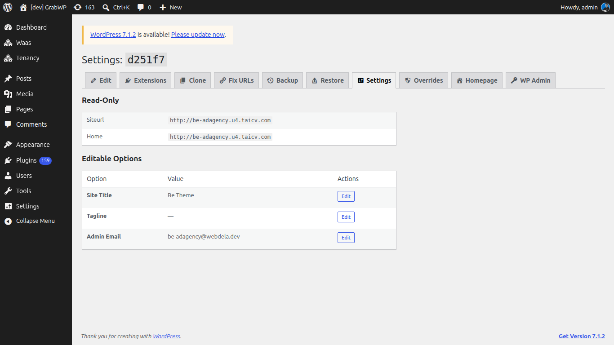The height and width of the screenshot is (345, 614).
Task: Open the WordPress 7.1.2 link in notice
Action: pos(113,35)
